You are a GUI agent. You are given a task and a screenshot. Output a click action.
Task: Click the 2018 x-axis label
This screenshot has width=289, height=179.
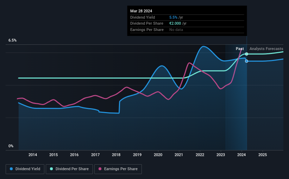[116, 155]
